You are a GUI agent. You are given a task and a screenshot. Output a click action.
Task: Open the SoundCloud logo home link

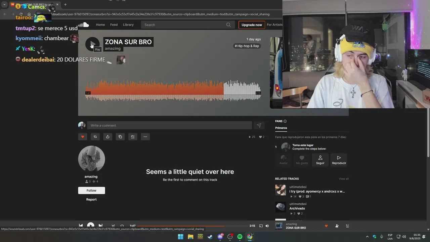coord(84,25)
